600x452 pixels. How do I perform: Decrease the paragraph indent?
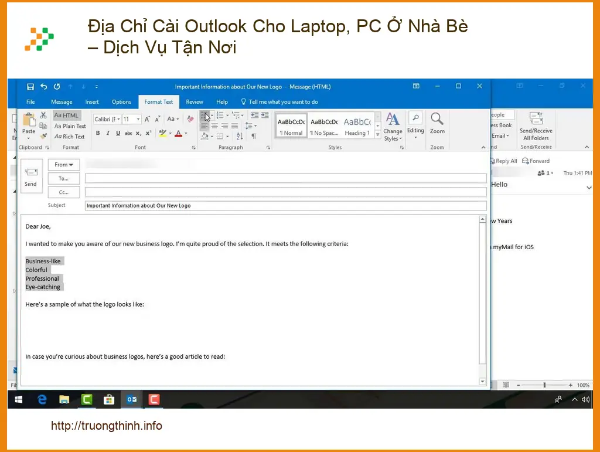point(254,115)
